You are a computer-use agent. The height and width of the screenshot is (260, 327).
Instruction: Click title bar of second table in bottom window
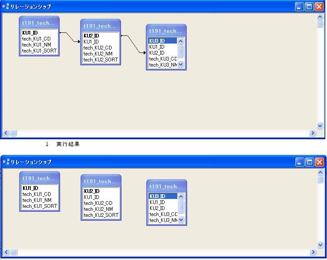tap(101, 181)
